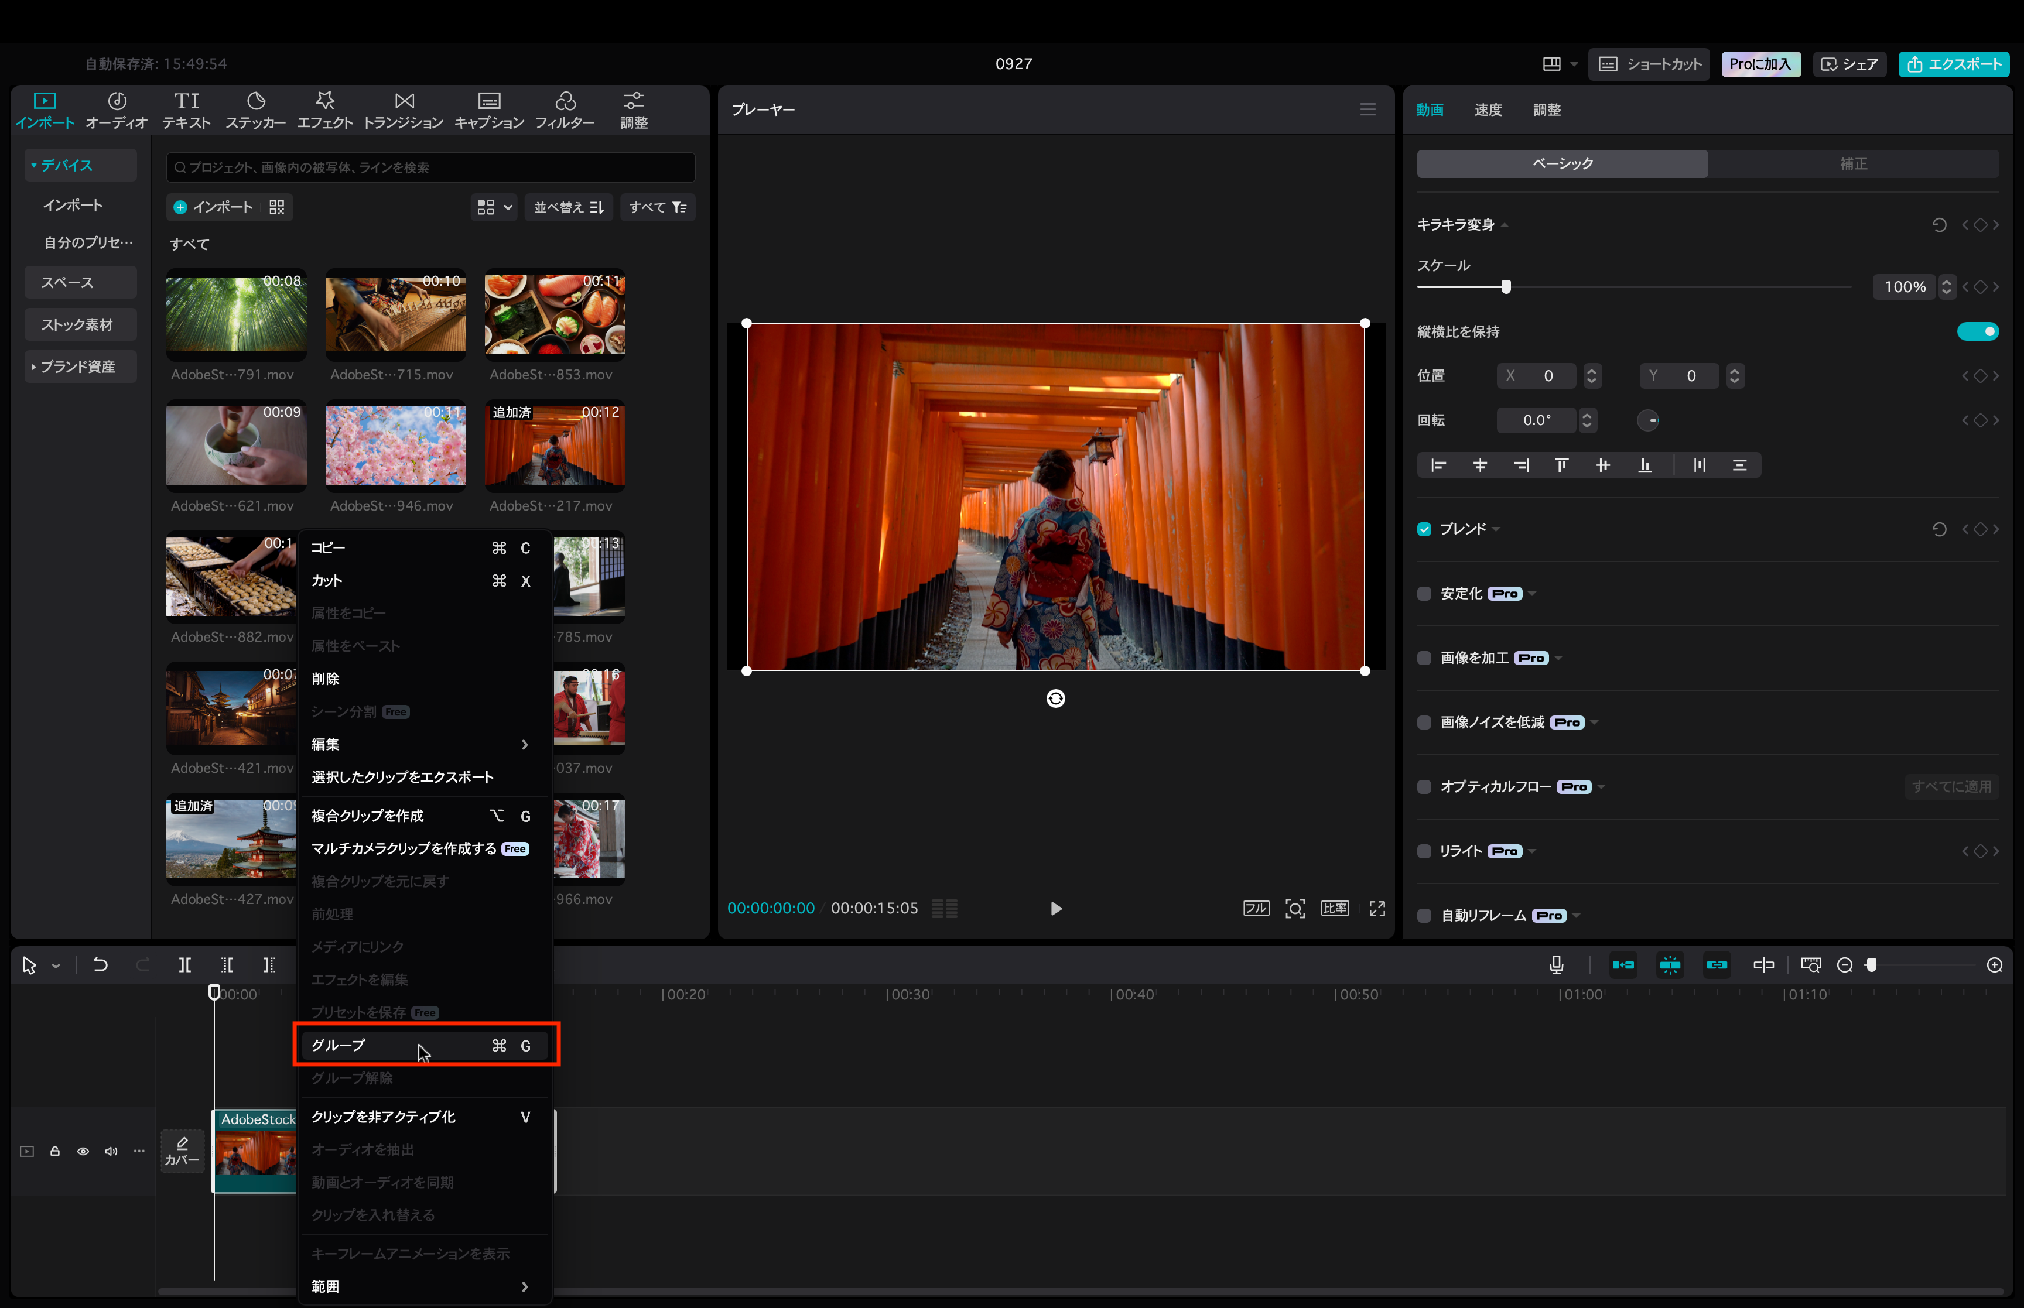Viewport: 2024px width, 1308px height.
Task: Choose 複合クリップを作成 from context menu
Action: point(425,816)
